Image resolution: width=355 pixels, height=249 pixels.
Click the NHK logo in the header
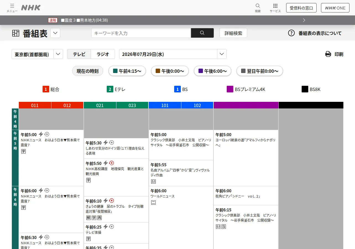click(31, 7)
